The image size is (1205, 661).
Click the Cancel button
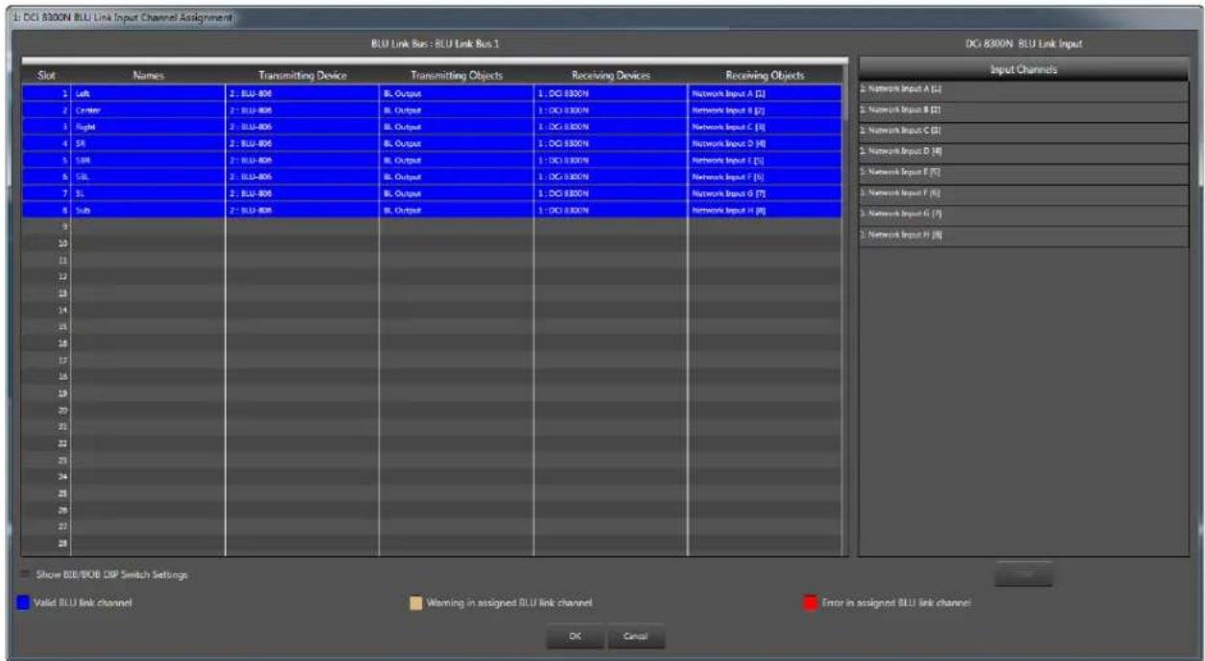(x=635, y=635)
